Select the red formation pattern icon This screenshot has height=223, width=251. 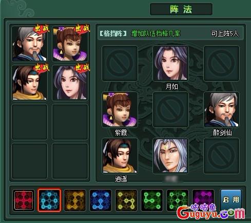[24, 200]
